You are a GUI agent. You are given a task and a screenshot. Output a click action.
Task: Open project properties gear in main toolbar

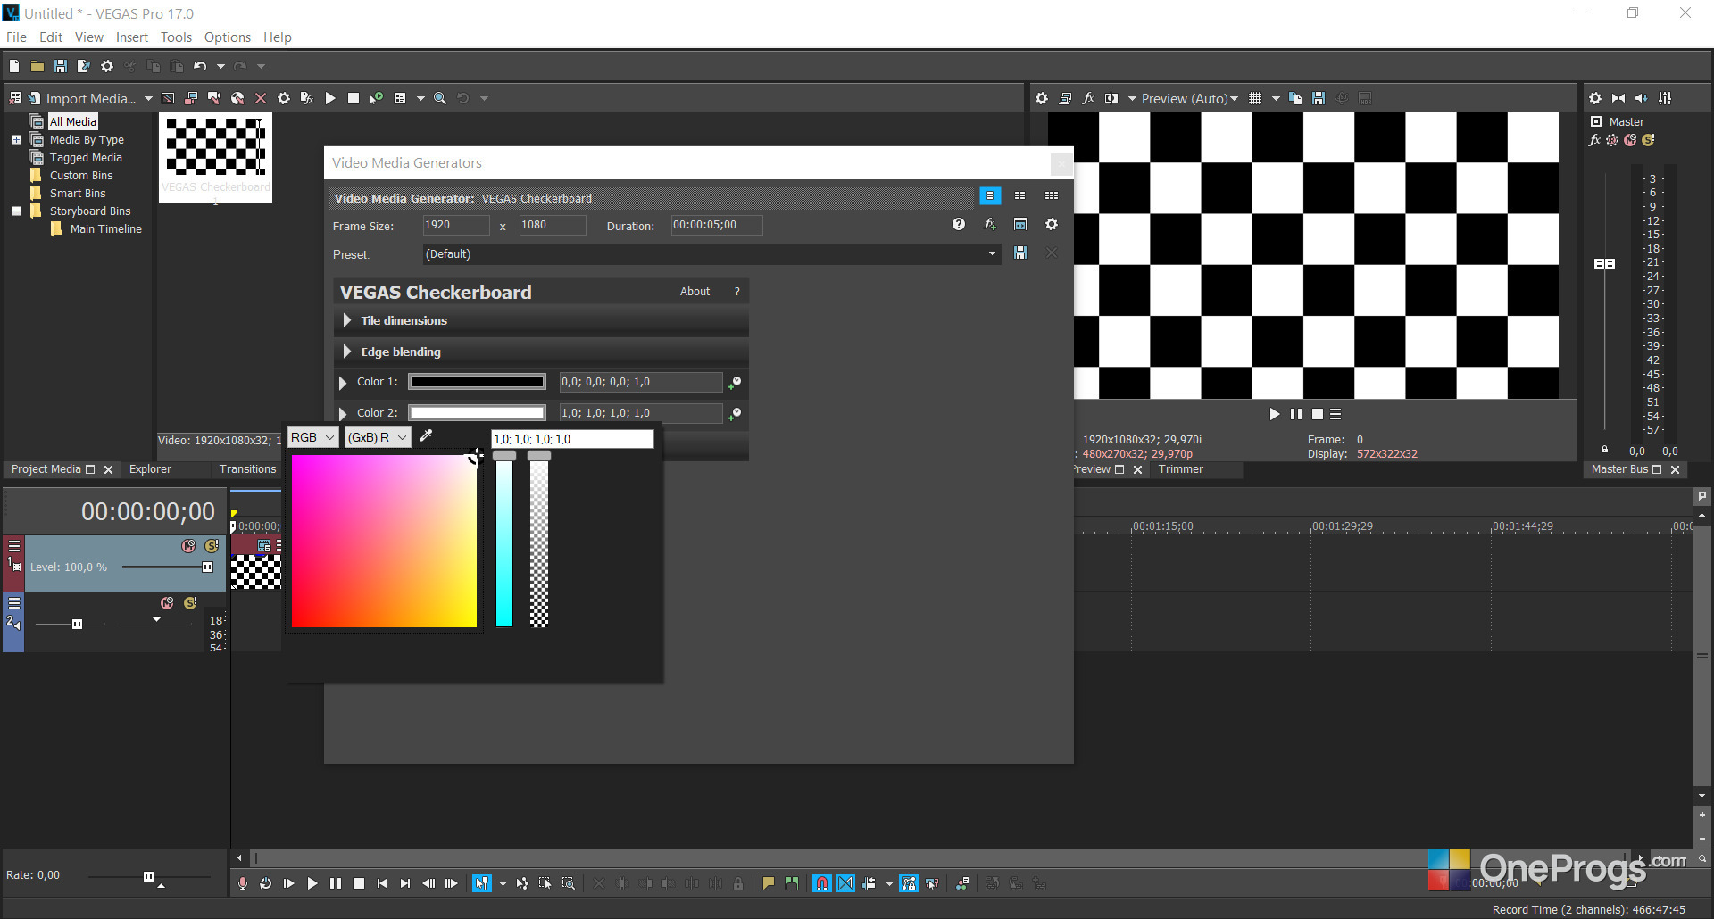(x=107, y=66)
